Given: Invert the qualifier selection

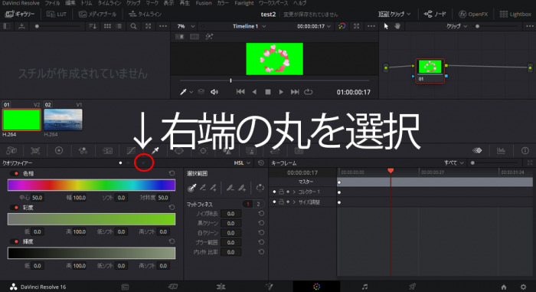Looking at the screenshot, I should click(x=260, y=188).
